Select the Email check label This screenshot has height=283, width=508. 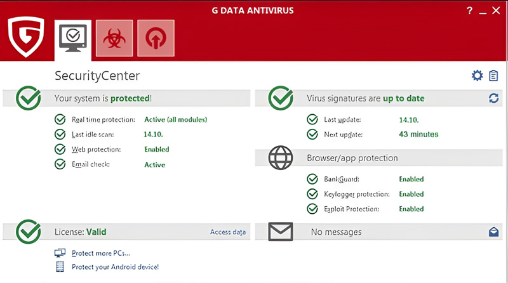[x=91, y=164]
